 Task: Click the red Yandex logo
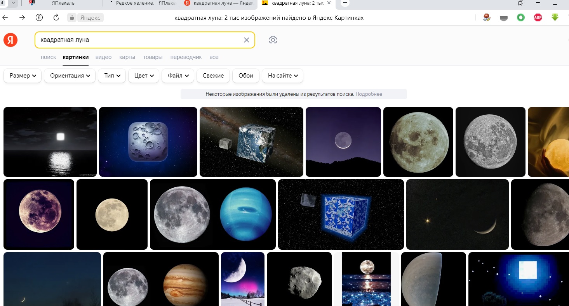(10, 40)
